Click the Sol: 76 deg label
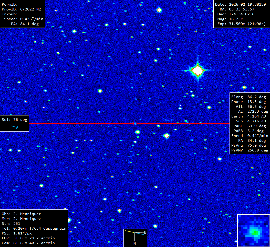 [14, 120]
